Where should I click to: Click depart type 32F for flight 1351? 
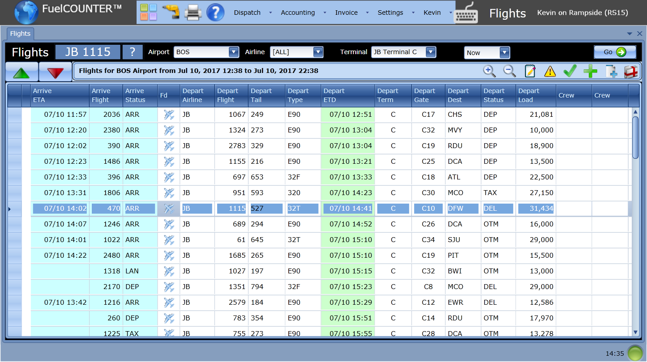click(303, 287)
